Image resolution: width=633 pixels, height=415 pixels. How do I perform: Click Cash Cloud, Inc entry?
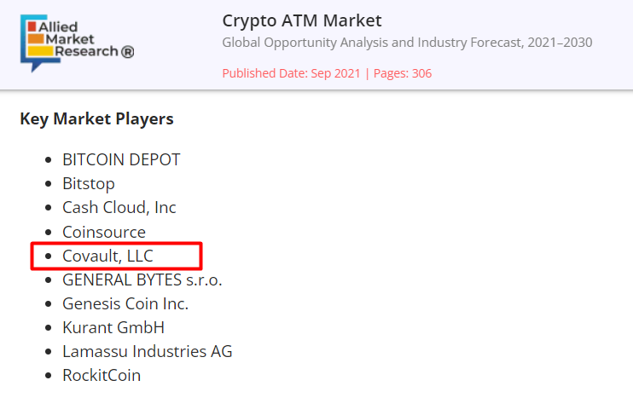[119, 208]
